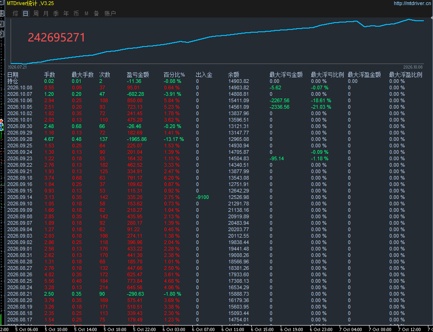
Task: Select the 2026.08.17 date row
Action: [x=20, y=320]
